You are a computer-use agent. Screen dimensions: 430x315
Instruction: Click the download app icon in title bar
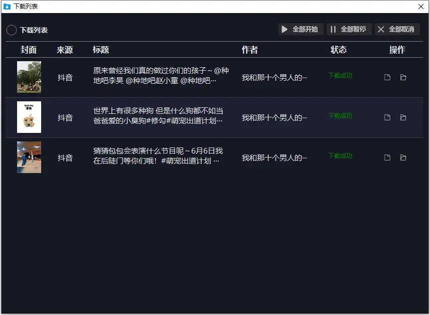tap(7, 7)
